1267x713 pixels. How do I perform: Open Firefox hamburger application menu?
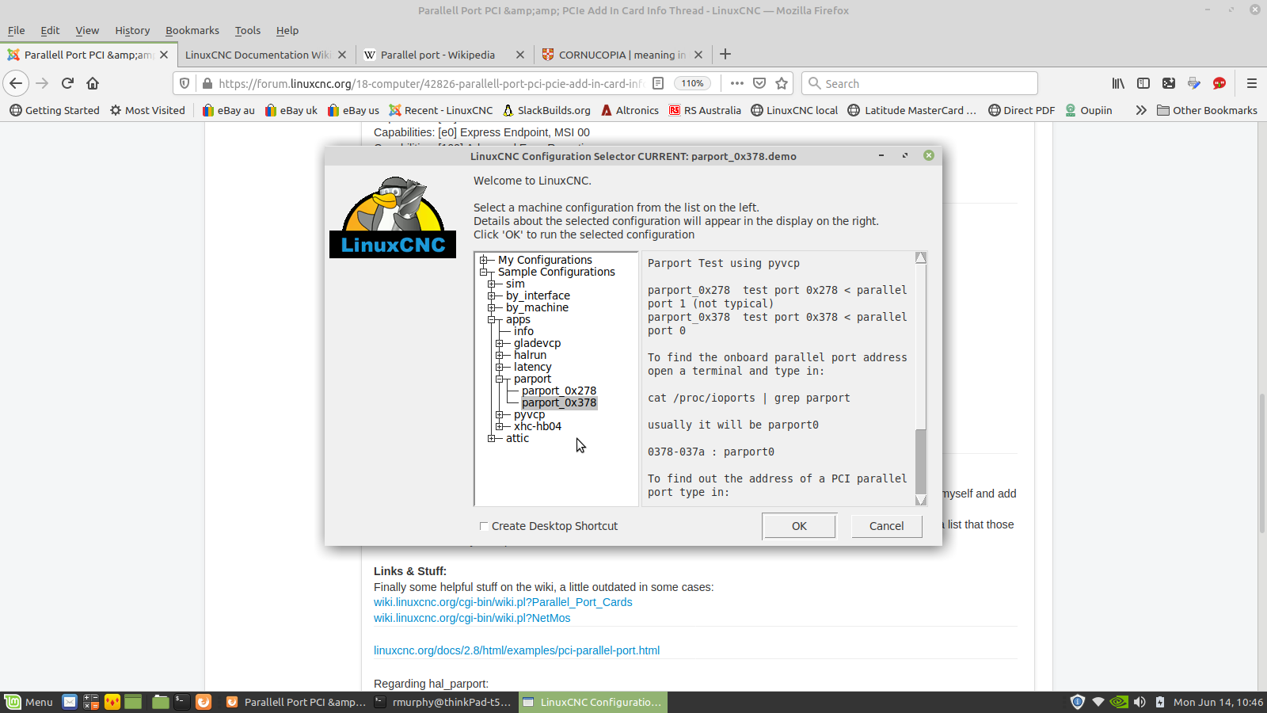pos(1252,83)
